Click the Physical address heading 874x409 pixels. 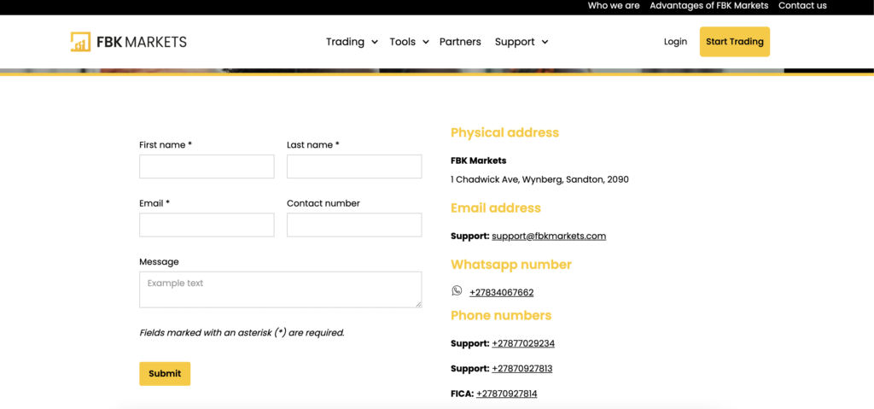[x=505, y=133]
